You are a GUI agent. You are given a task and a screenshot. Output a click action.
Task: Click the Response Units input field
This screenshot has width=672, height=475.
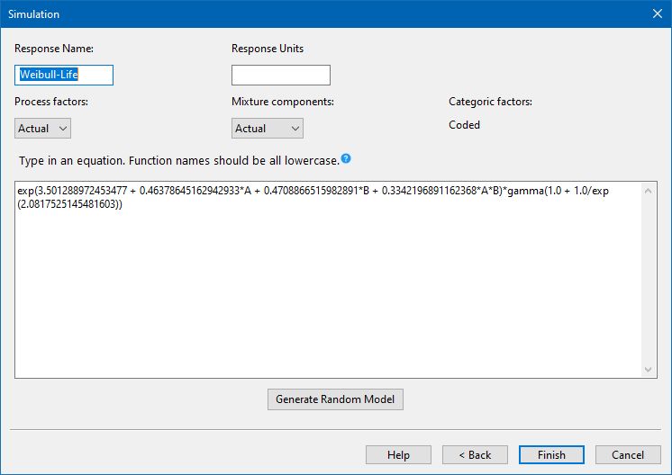point(281,75)
